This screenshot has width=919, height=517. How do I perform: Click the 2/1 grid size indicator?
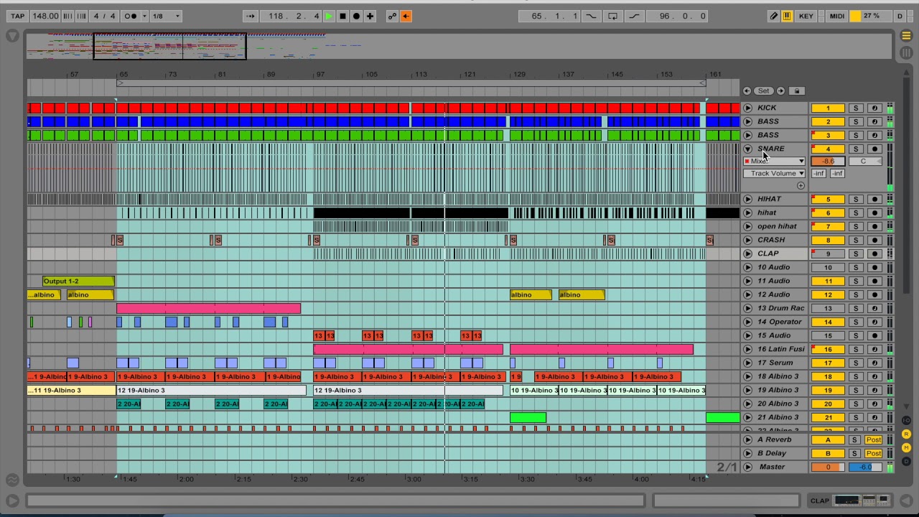pyautogui.click(x=727, y=467)
